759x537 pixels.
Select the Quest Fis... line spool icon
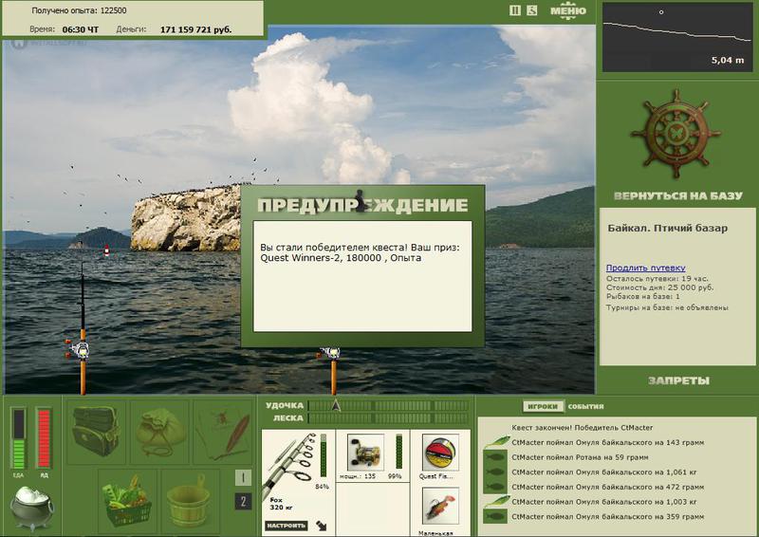pyautogui.click(x=440, y=453)
